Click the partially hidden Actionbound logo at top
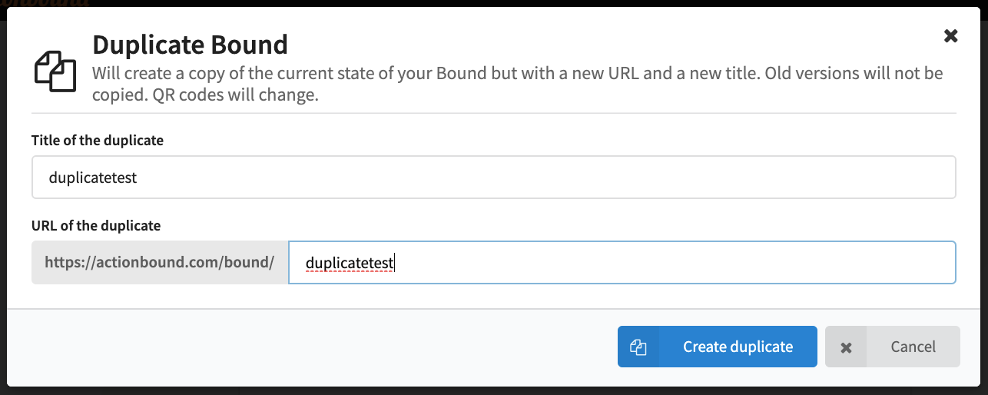Viewport: 988px width, 395px height. point(46,3)
